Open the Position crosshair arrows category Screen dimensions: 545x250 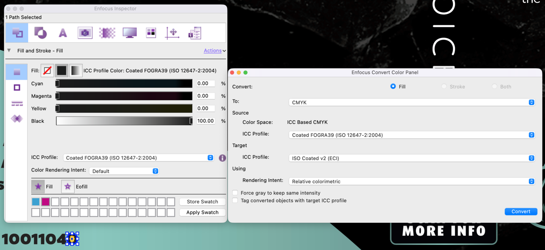[172, 33]
